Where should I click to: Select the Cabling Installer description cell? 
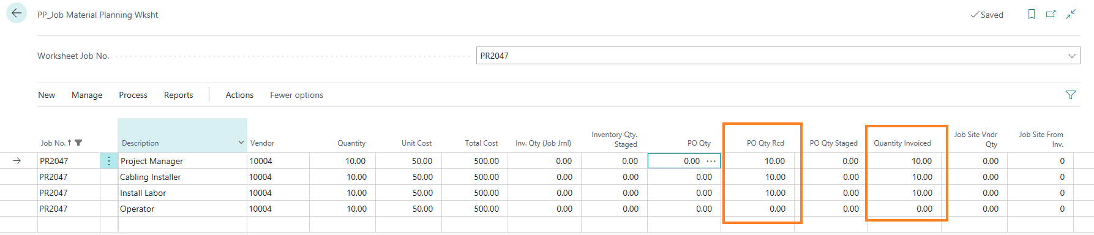coord(182,177)
